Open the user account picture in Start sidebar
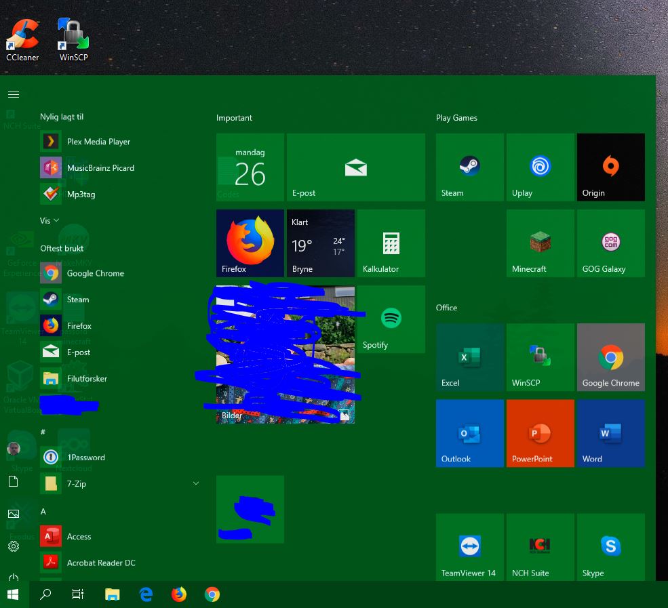 [14, 448]
